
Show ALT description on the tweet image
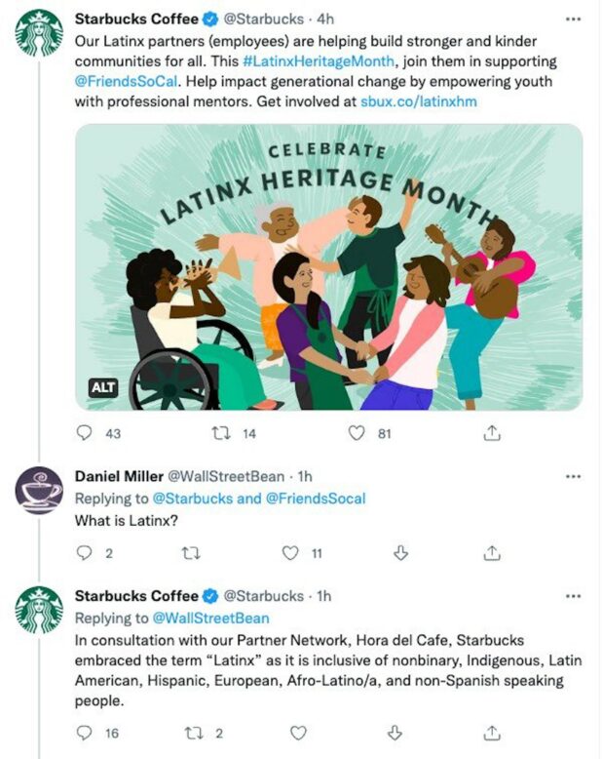(x=103, y=388)
